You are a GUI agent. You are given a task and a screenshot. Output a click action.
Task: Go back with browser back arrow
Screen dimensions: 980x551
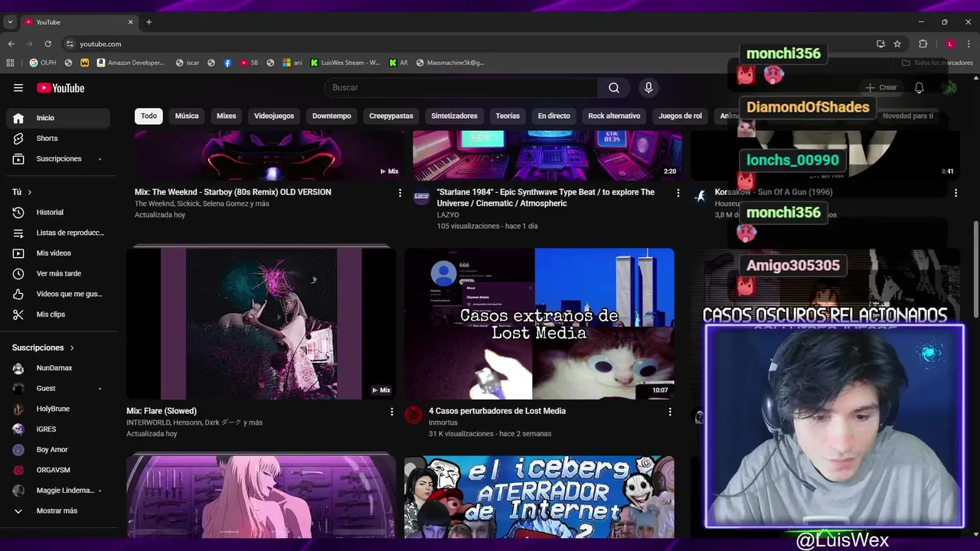click(11, 44)
